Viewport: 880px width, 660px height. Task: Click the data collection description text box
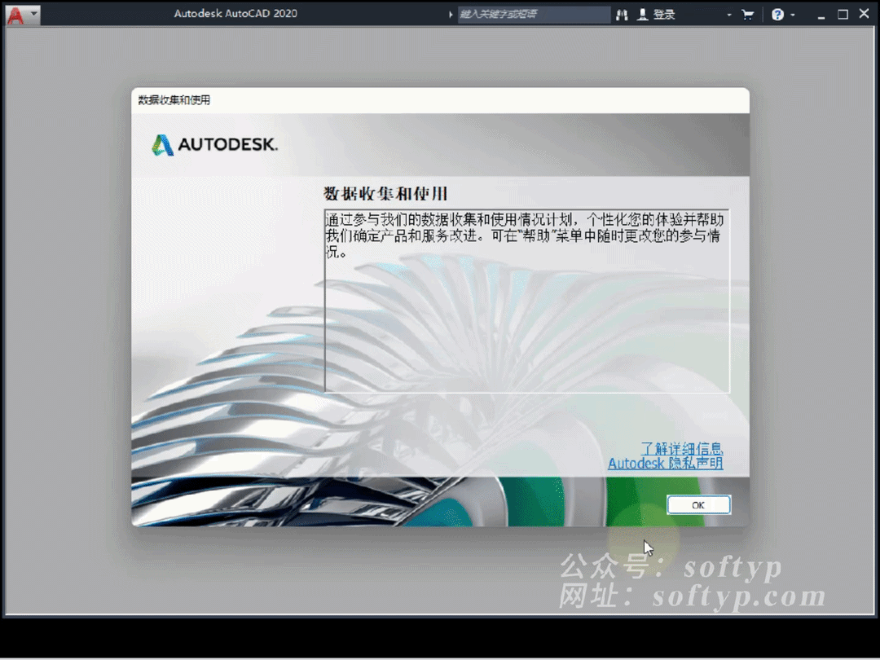[527, 301]
